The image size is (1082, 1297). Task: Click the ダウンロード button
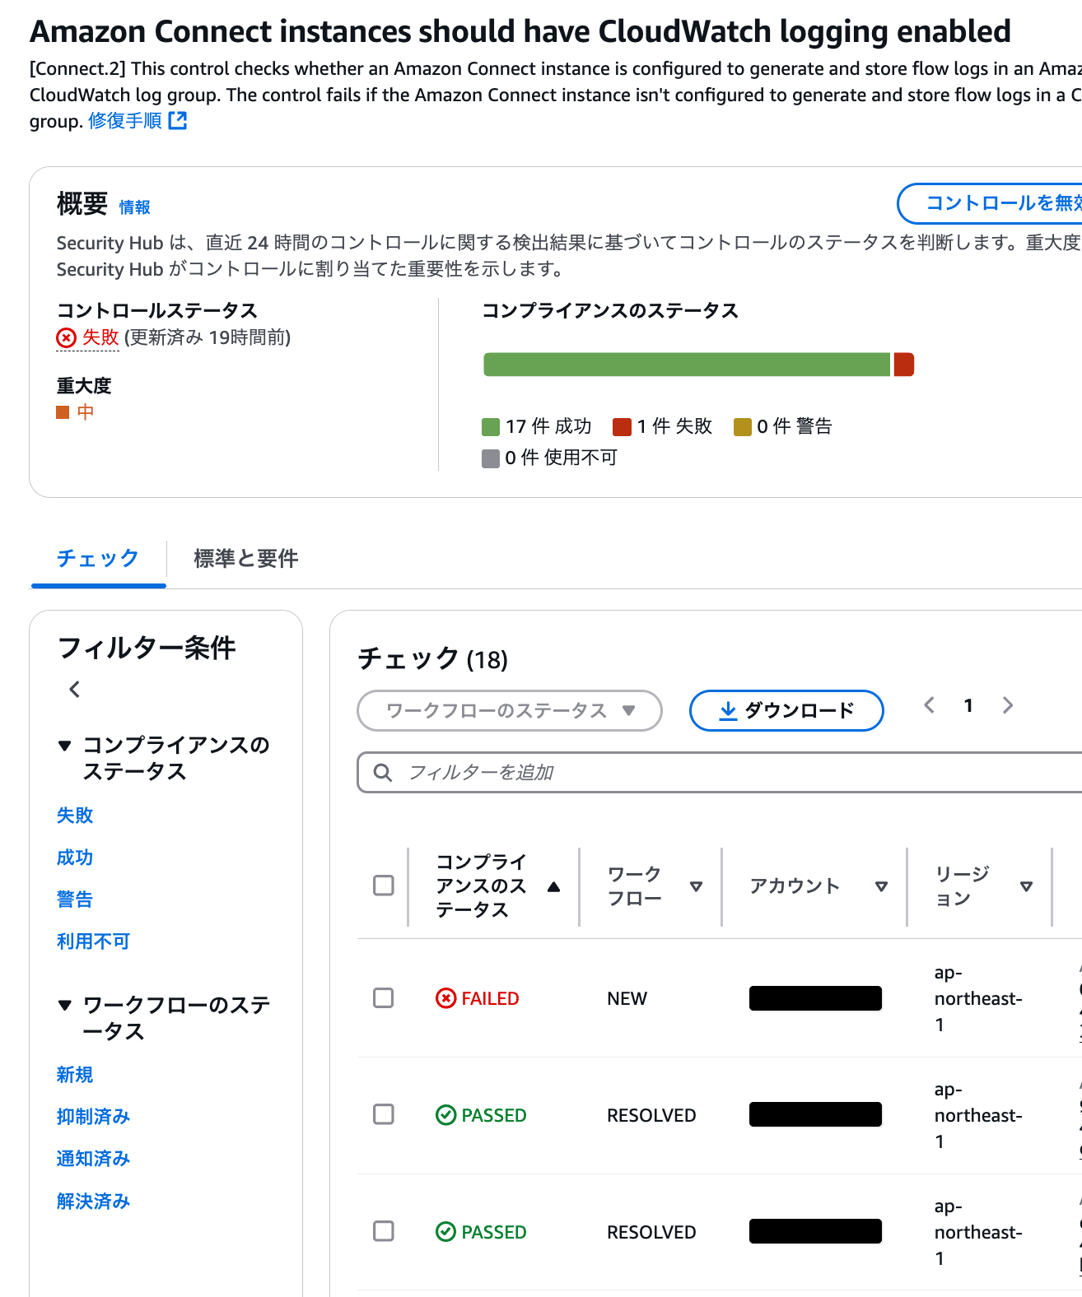click(786, 710)
